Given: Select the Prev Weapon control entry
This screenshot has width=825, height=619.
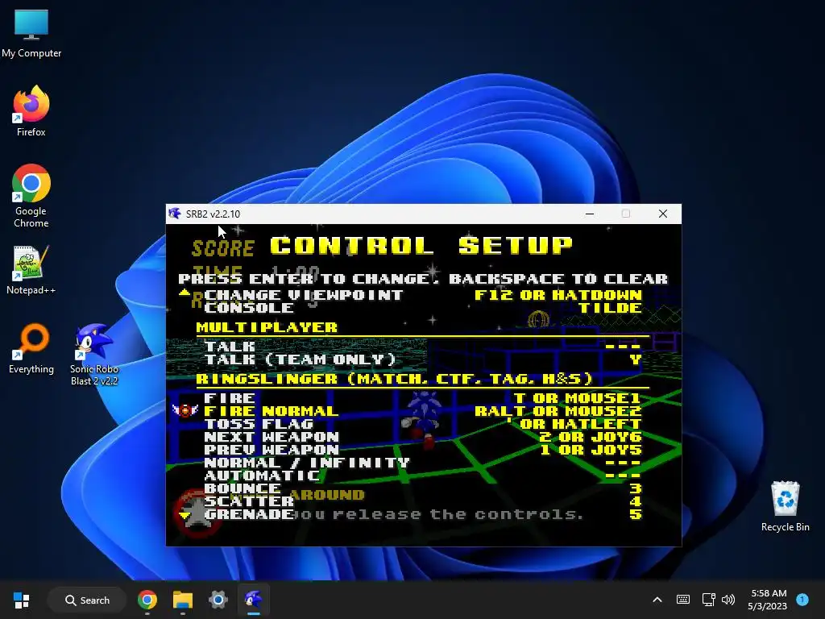Looking at the screenshot, I should (272, 450).
